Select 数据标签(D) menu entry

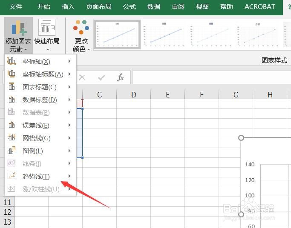click(40, 100)
